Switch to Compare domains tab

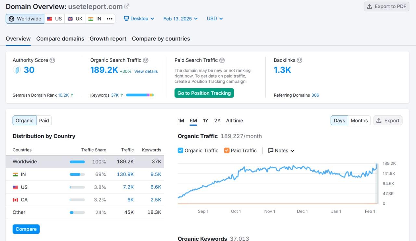tap(60, 39)
